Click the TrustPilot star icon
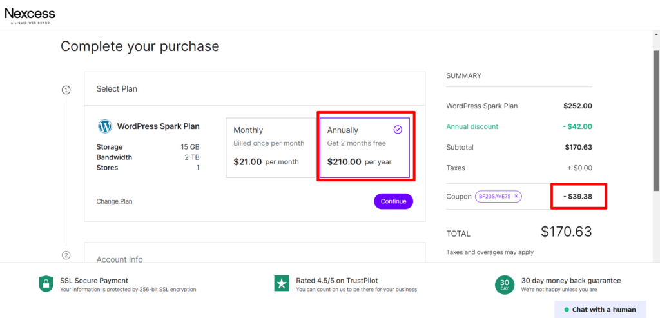This screenshot has width=660, height=318. click(282, 284)
